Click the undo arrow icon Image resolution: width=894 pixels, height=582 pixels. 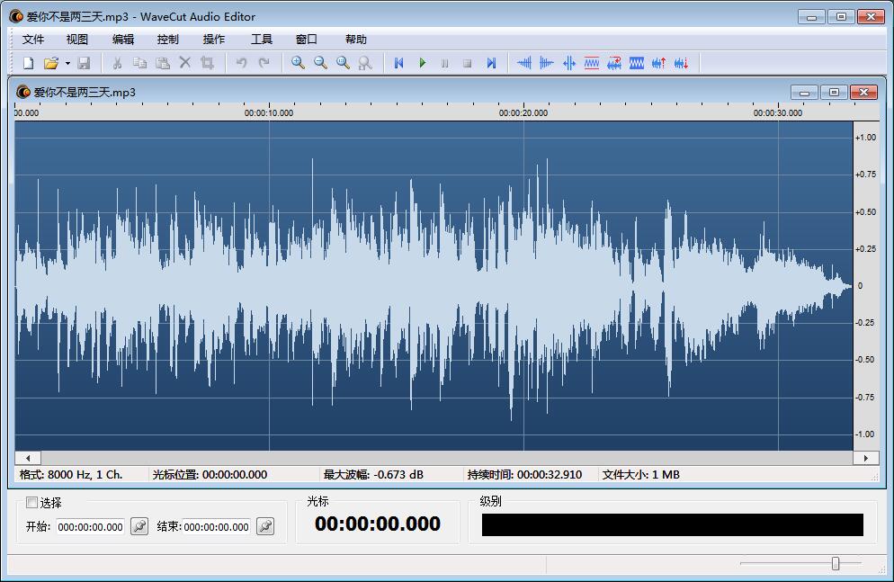click(x=241, y=63)
